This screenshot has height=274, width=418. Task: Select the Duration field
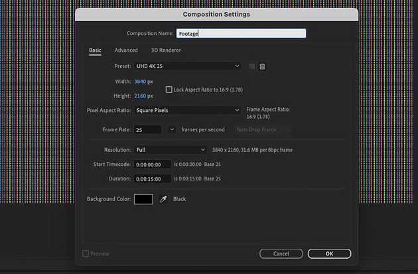(x=153, y=179)
